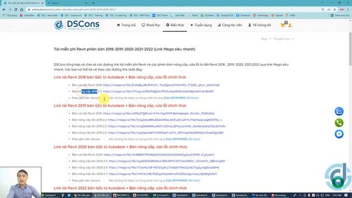The width and height of the screenshot is (352, 198).
Task: Expand the Tags dropdown
Action: click(x=266, y=39)
